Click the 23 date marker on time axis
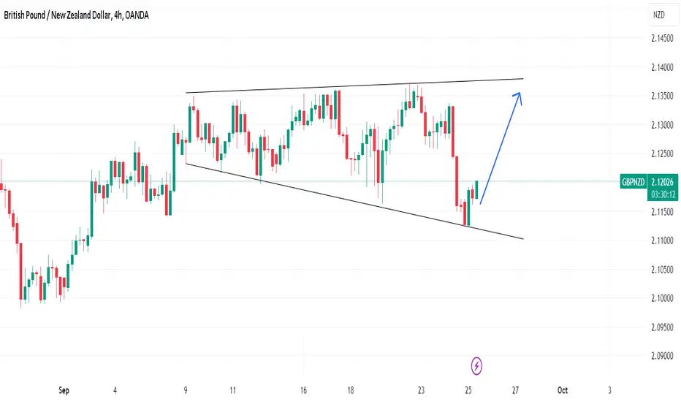Screen dimensions: 681x402 coord(421,390)
